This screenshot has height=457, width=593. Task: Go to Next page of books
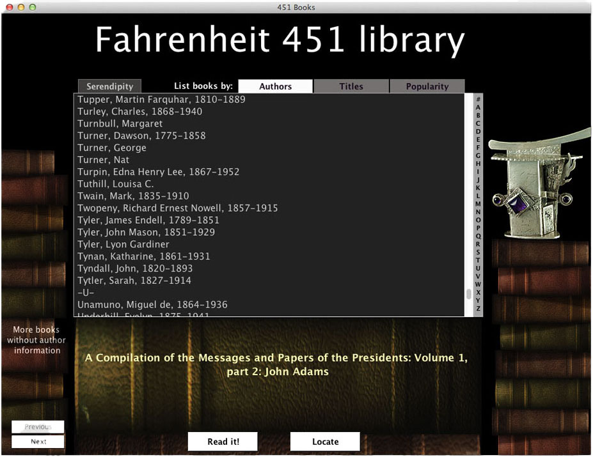pos(38,442)
